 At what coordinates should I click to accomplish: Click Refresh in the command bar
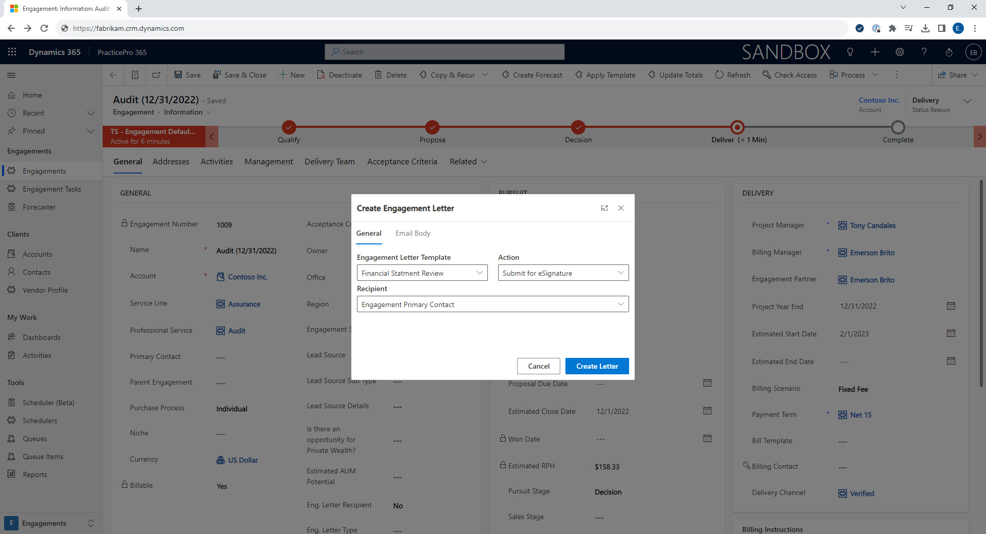coord(733,75)
